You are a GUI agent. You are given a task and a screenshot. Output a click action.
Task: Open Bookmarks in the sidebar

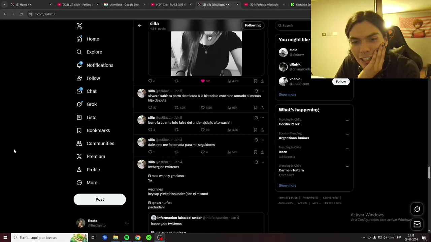click(x=93, y=130)
